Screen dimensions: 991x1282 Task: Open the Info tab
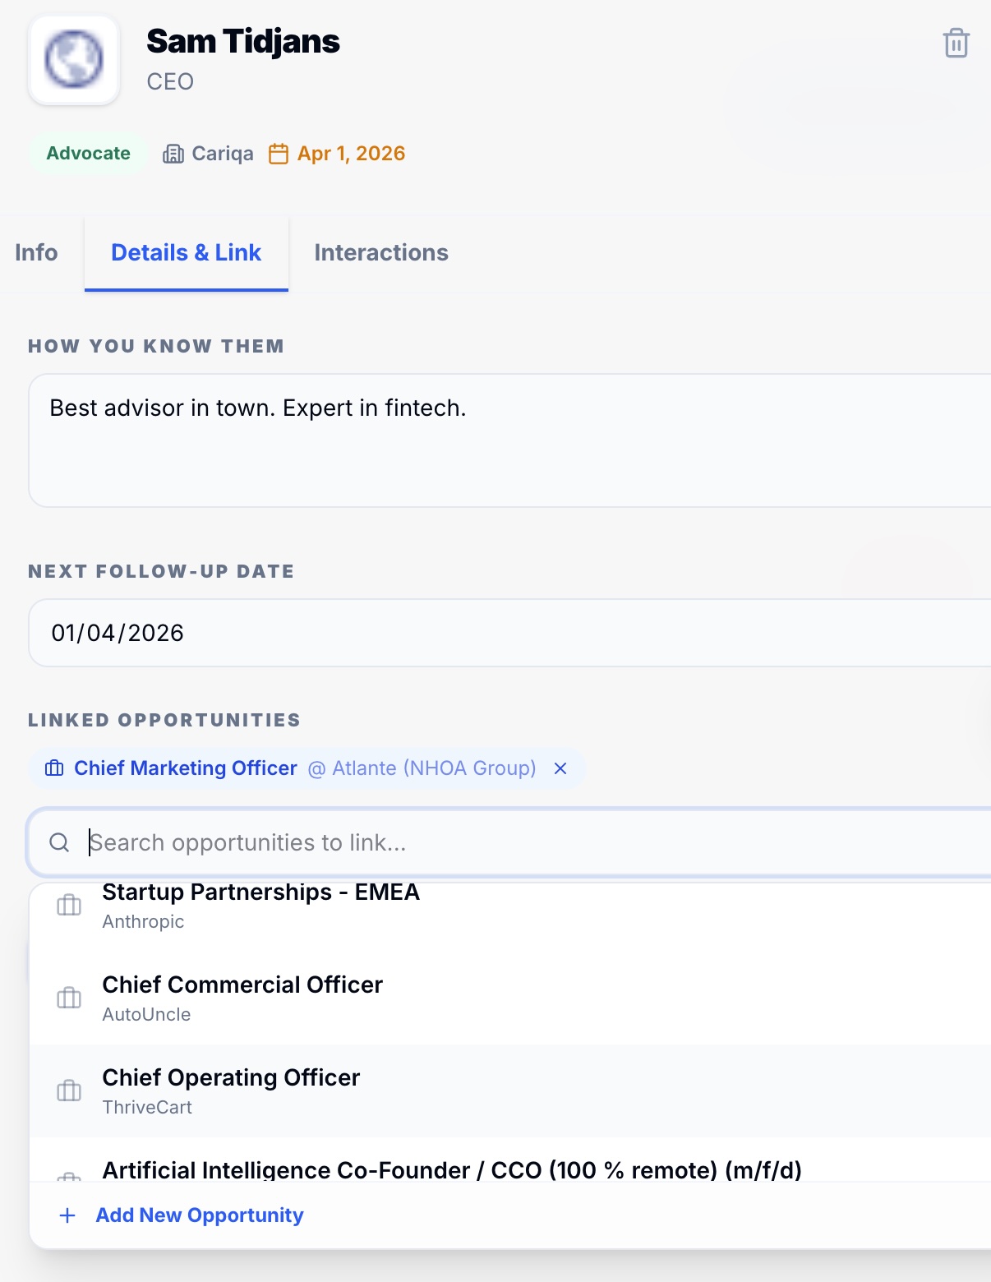coord(35,253)
